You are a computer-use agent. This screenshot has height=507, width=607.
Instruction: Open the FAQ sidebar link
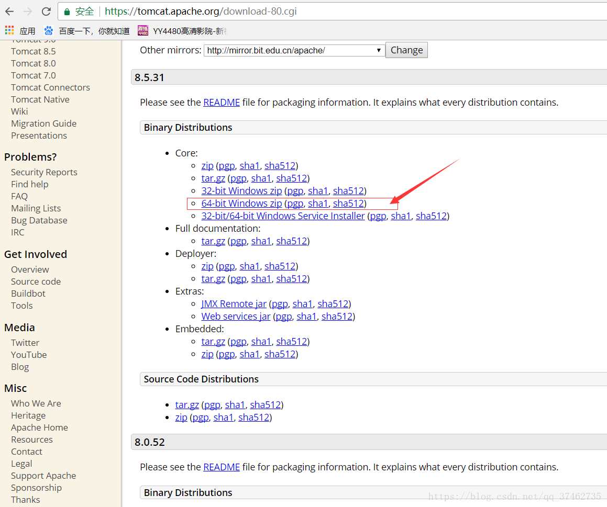tap(19, 196)
